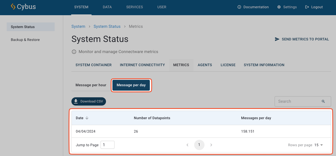The width and height of the screenshot is (336, 156).
Task: Expand Rows per page dropdown
Action: 319,145
